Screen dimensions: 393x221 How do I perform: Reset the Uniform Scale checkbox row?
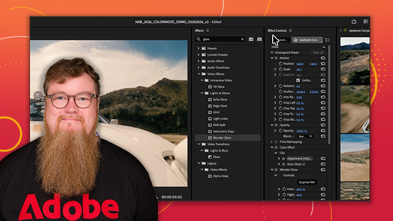pos(323,80)
